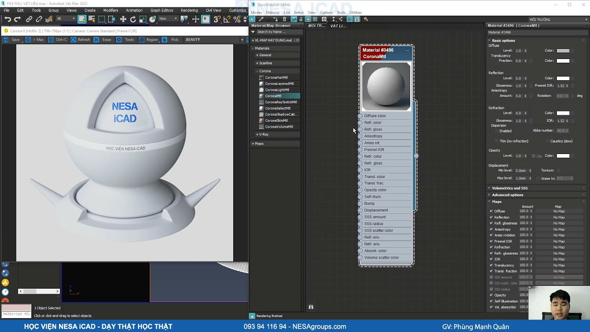Enable Region render in Corona frame buffer

[148, 40]
